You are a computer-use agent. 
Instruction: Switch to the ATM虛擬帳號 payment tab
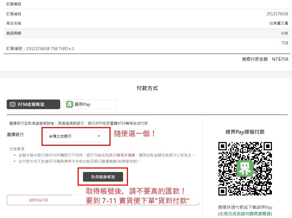(33, 105)
